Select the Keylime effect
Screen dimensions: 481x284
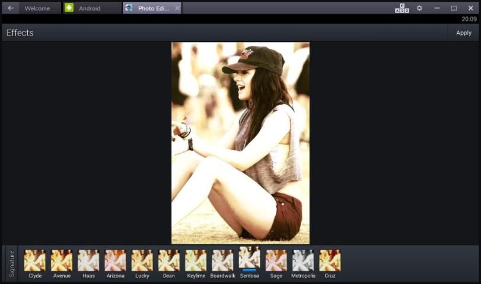click(x=196, y=260)
